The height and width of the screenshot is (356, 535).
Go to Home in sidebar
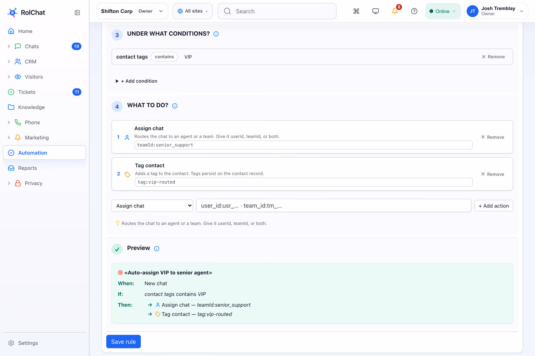coord(44,31)
